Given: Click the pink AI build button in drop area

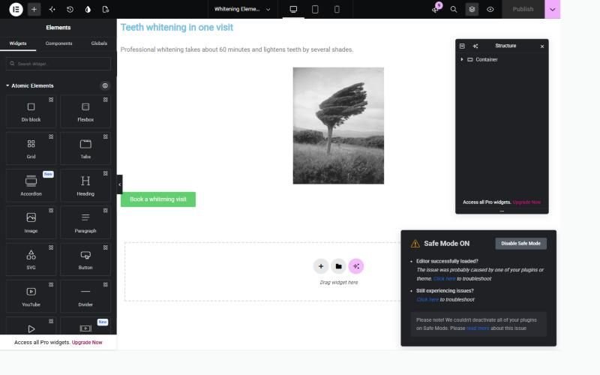Looking at the screenshot, I should tap(355, 266).
